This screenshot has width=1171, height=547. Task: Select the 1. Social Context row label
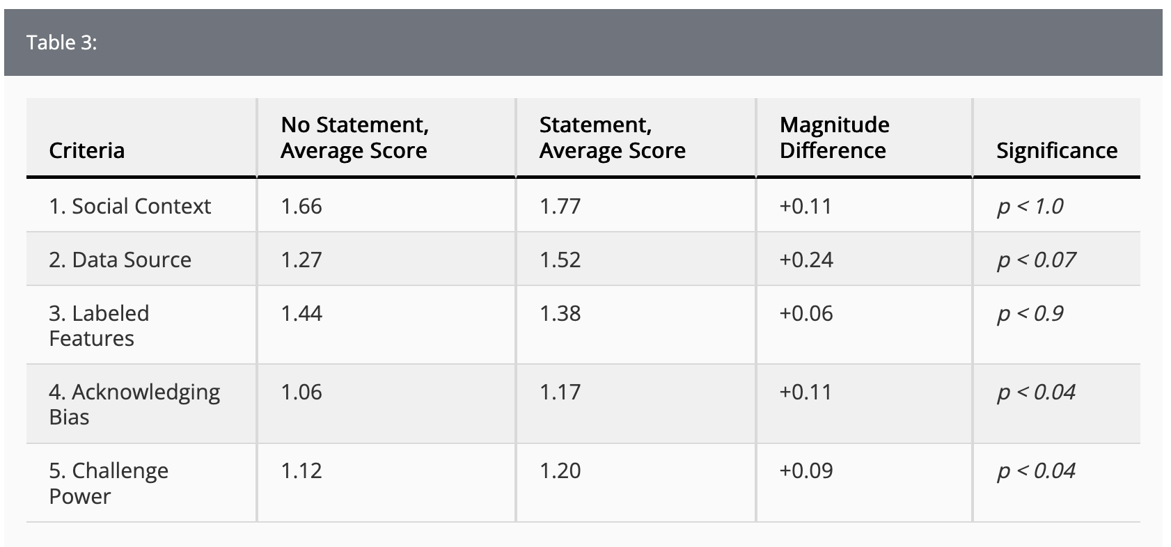[x=130, y=206]
